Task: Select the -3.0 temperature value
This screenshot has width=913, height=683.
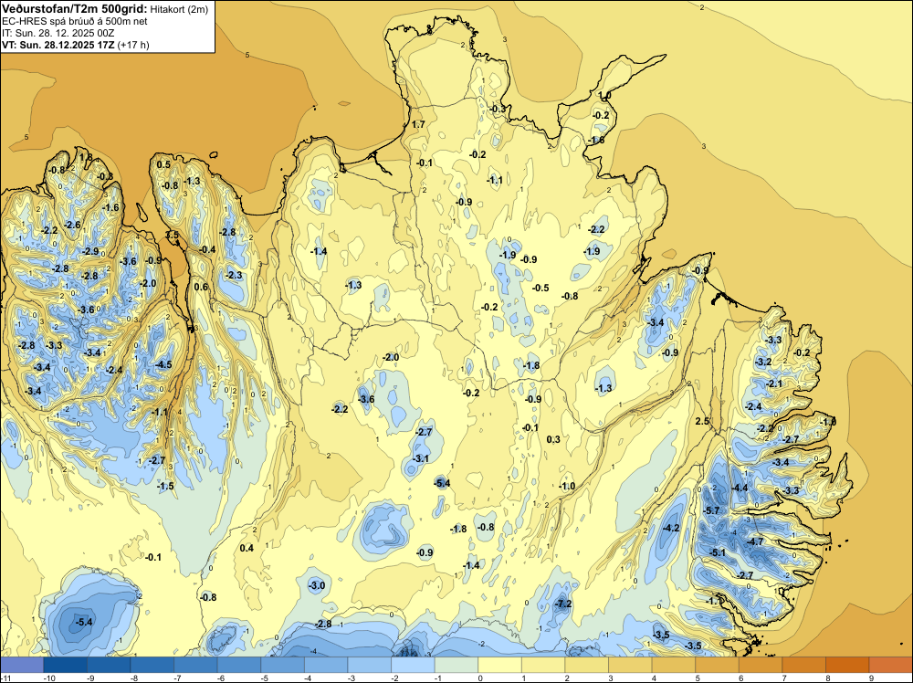Action: (316, 585)
